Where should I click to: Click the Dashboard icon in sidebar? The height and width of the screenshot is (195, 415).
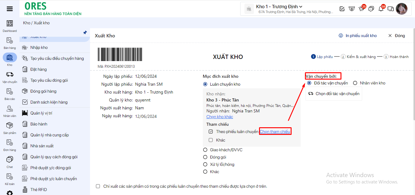pyautogui.click(x=10, y=24)
